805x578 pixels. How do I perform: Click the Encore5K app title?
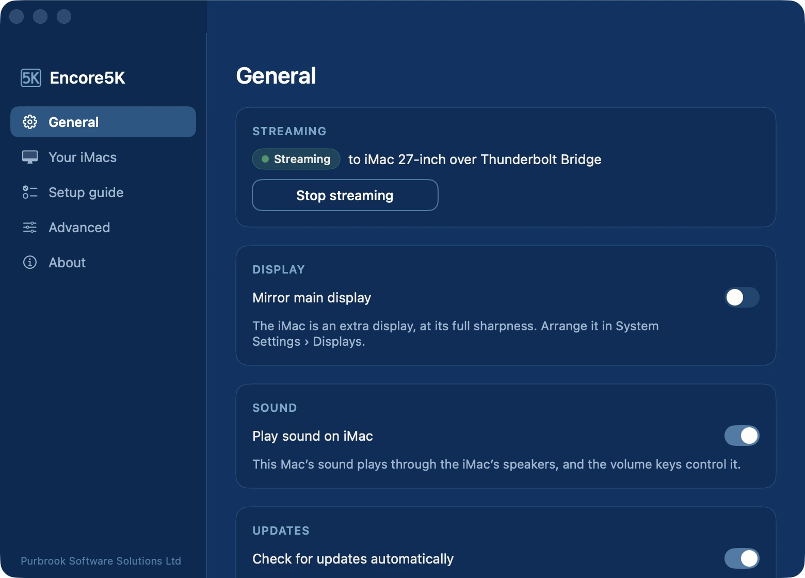[x=87, y=78]
